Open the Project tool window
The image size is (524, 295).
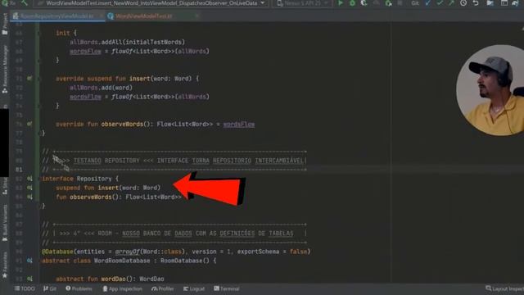tap(5, 24)
